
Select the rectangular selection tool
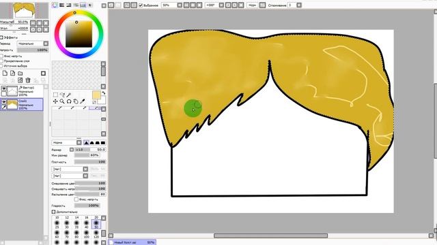[x=55, y=95]
